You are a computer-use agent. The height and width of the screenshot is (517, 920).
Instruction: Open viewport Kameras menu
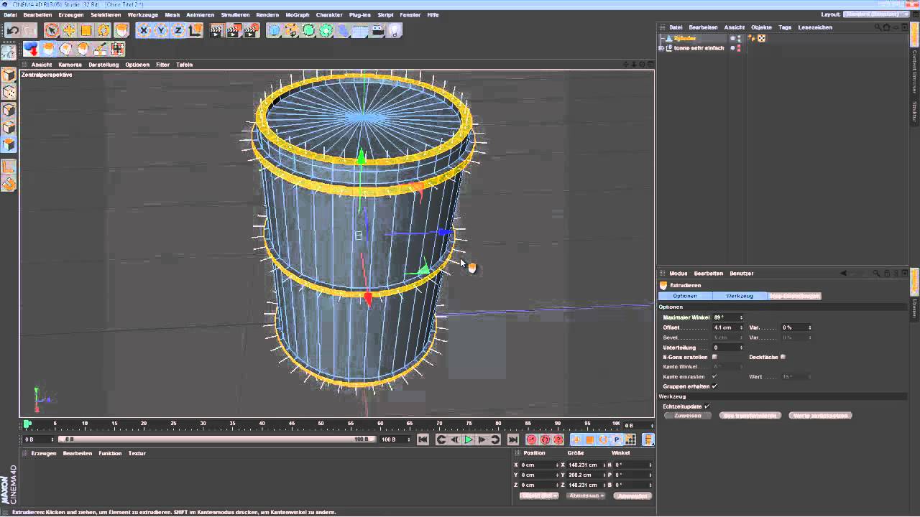tap(70, 65)
